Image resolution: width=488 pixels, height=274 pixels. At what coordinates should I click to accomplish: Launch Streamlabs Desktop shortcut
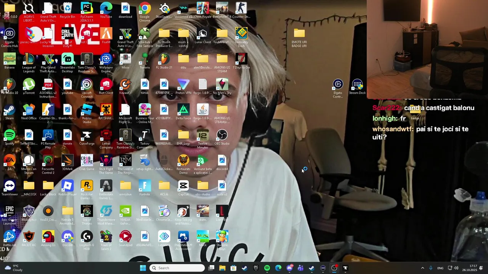(x=67, y=63)
